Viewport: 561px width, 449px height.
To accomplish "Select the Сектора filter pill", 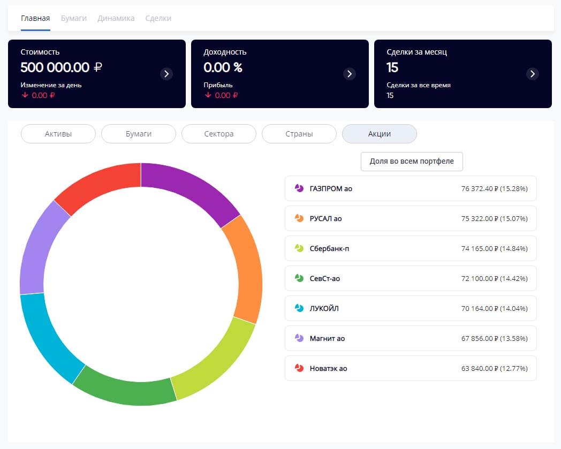I will point(219,134).
